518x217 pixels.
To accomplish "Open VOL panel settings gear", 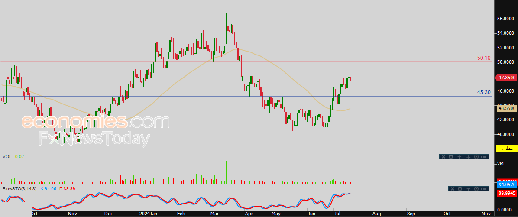I will pyautogui.click(x=476, y=157).
